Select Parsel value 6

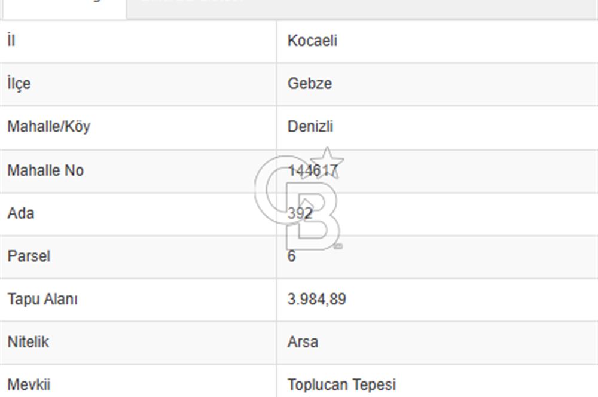291,256
